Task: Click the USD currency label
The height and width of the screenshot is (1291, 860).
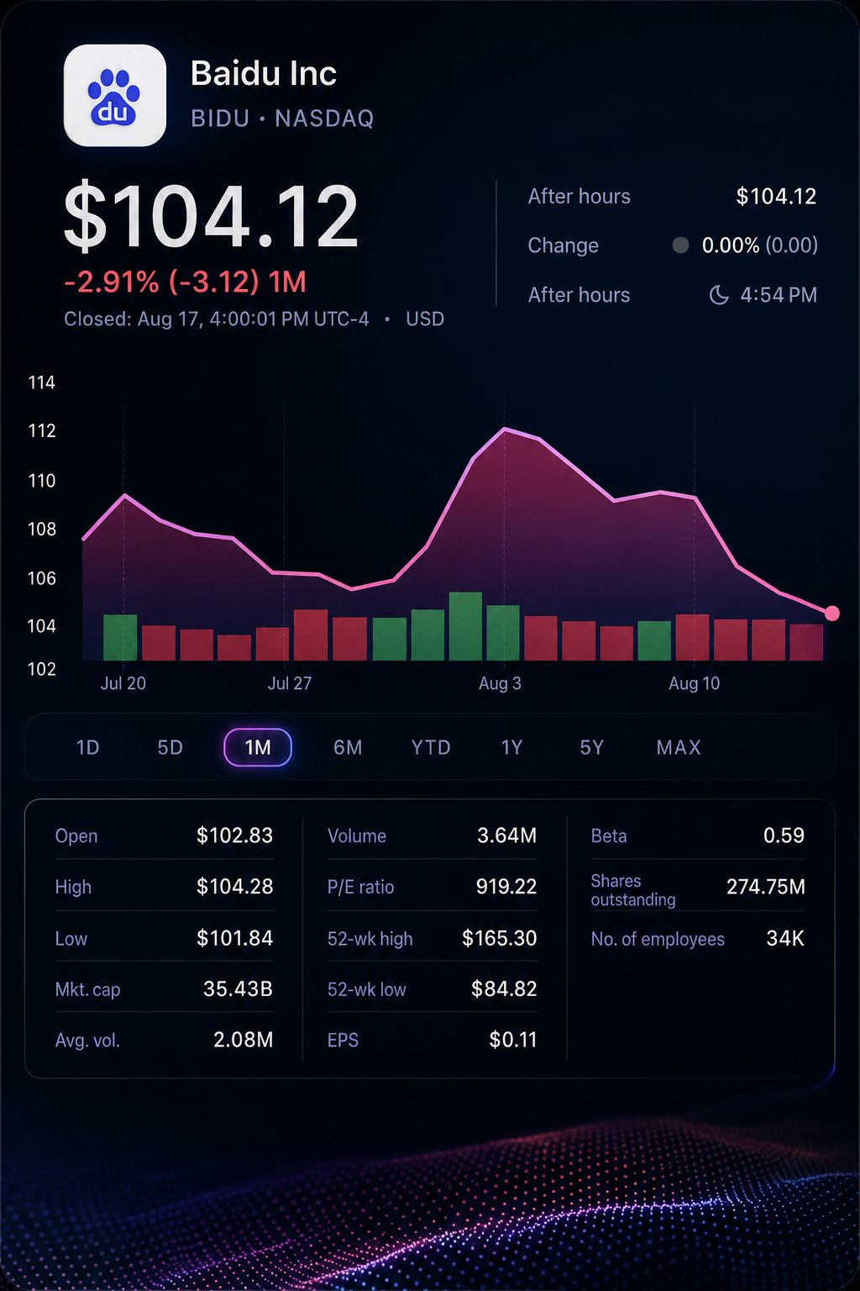Action: pyautogui.click(x=425, y=319)
